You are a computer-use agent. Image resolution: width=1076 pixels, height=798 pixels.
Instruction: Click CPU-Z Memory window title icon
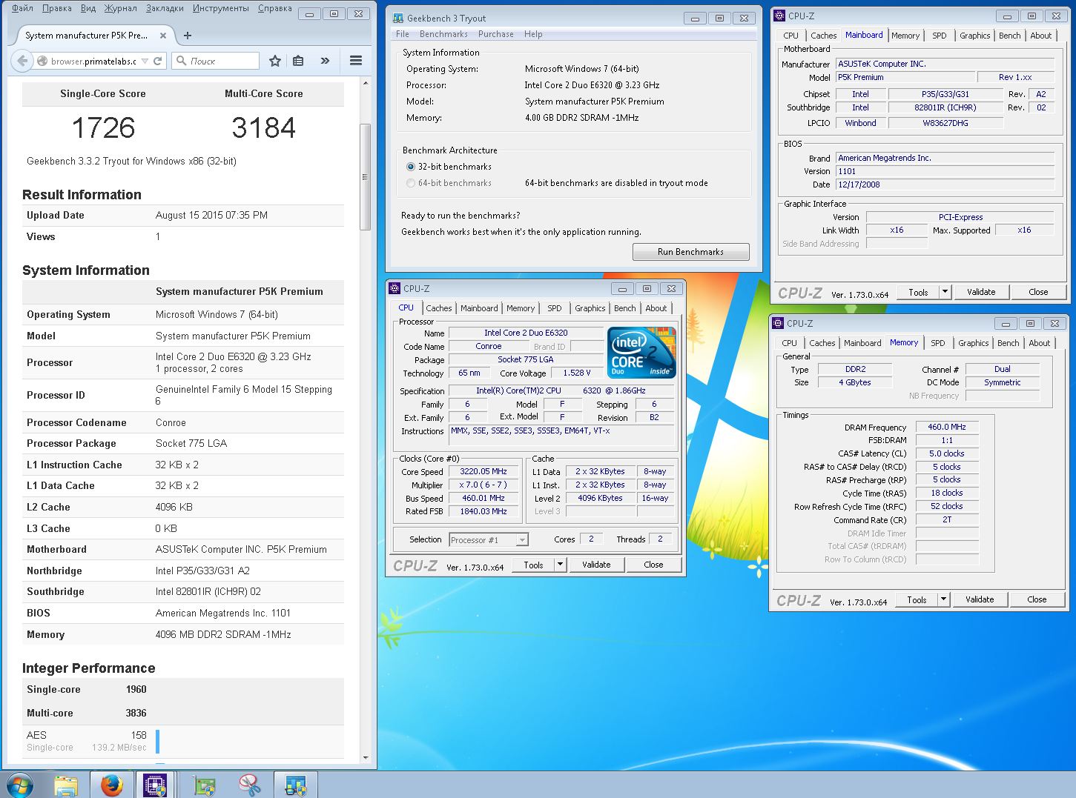pos(778,323)
